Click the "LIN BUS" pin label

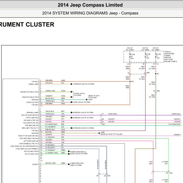click(x=35, y=164)
